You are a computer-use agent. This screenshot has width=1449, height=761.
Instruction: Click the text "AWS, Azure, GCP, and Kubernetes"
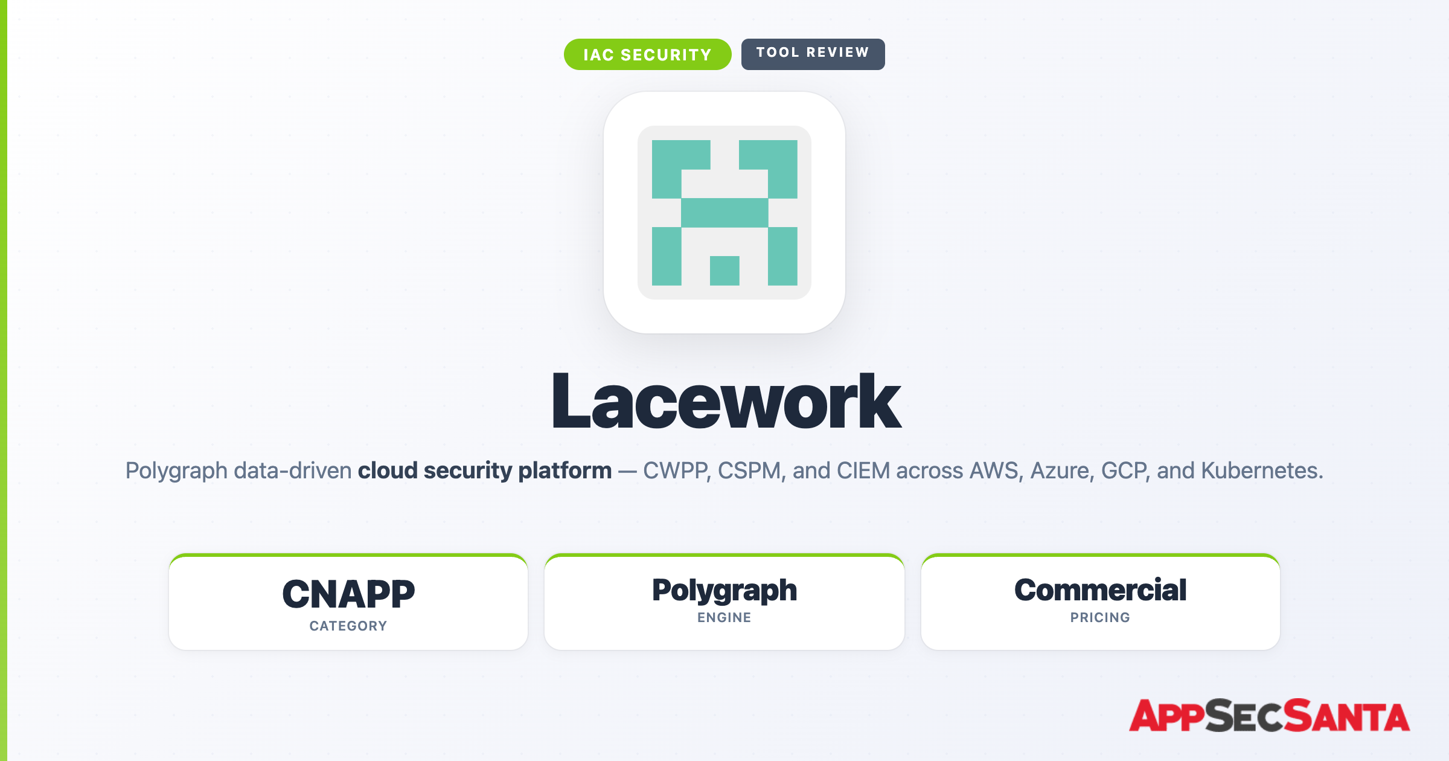pos(1144,470)
